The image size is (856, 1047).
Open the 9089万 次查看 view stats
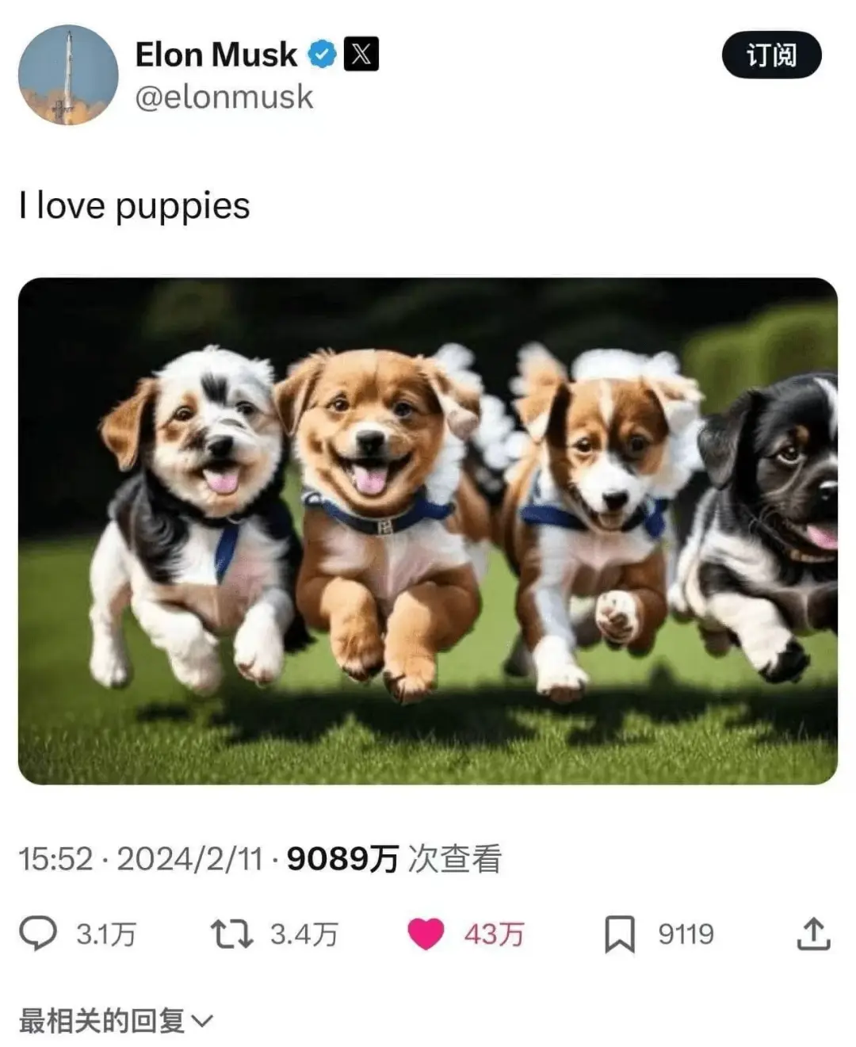click(394, 858)
